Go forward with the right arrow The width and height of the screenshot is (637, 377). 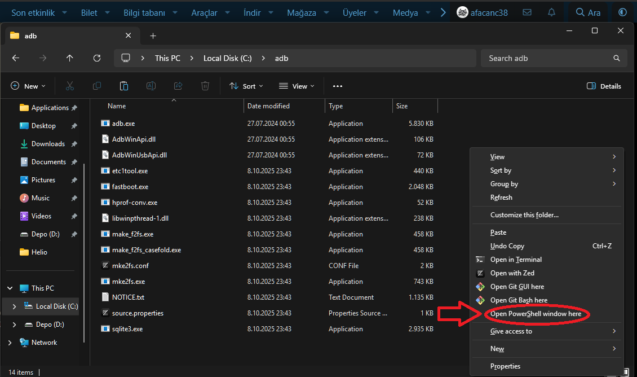pos(43,58)
